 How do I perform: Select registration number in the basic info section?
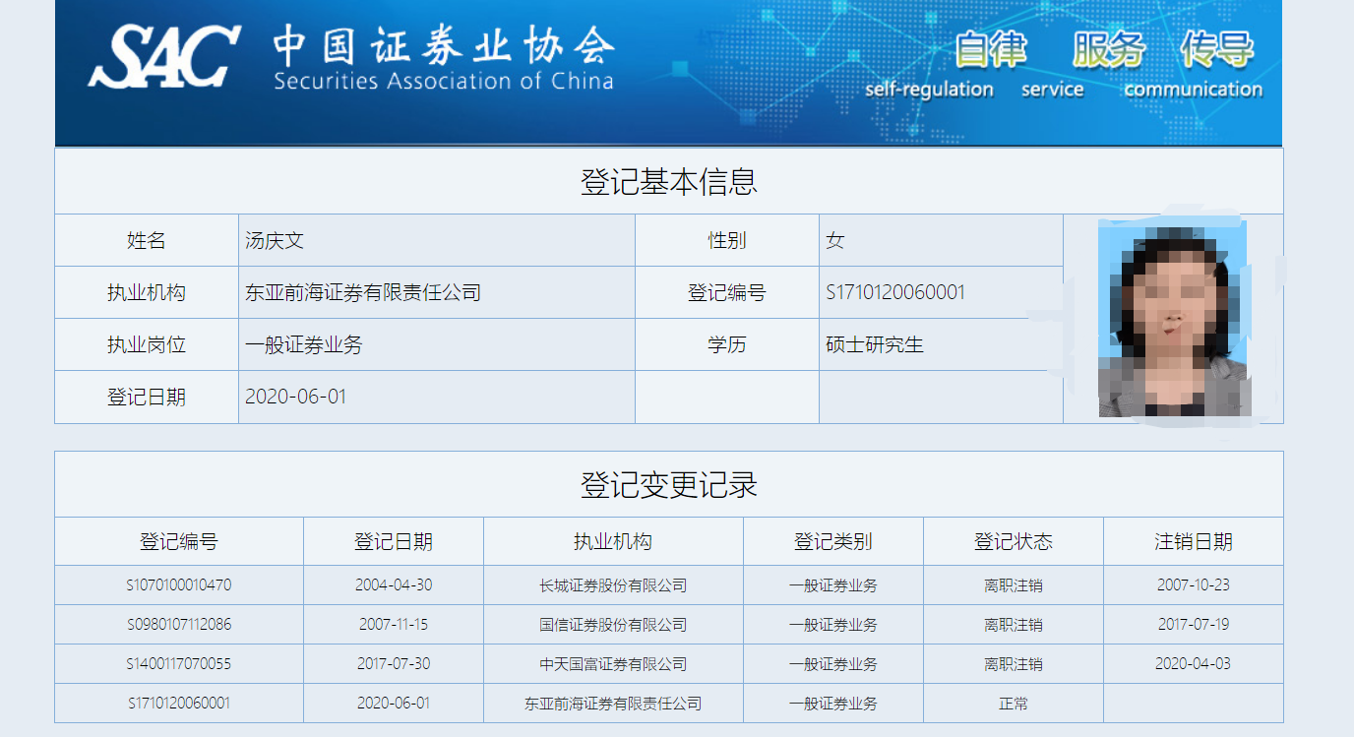(895, 292)
